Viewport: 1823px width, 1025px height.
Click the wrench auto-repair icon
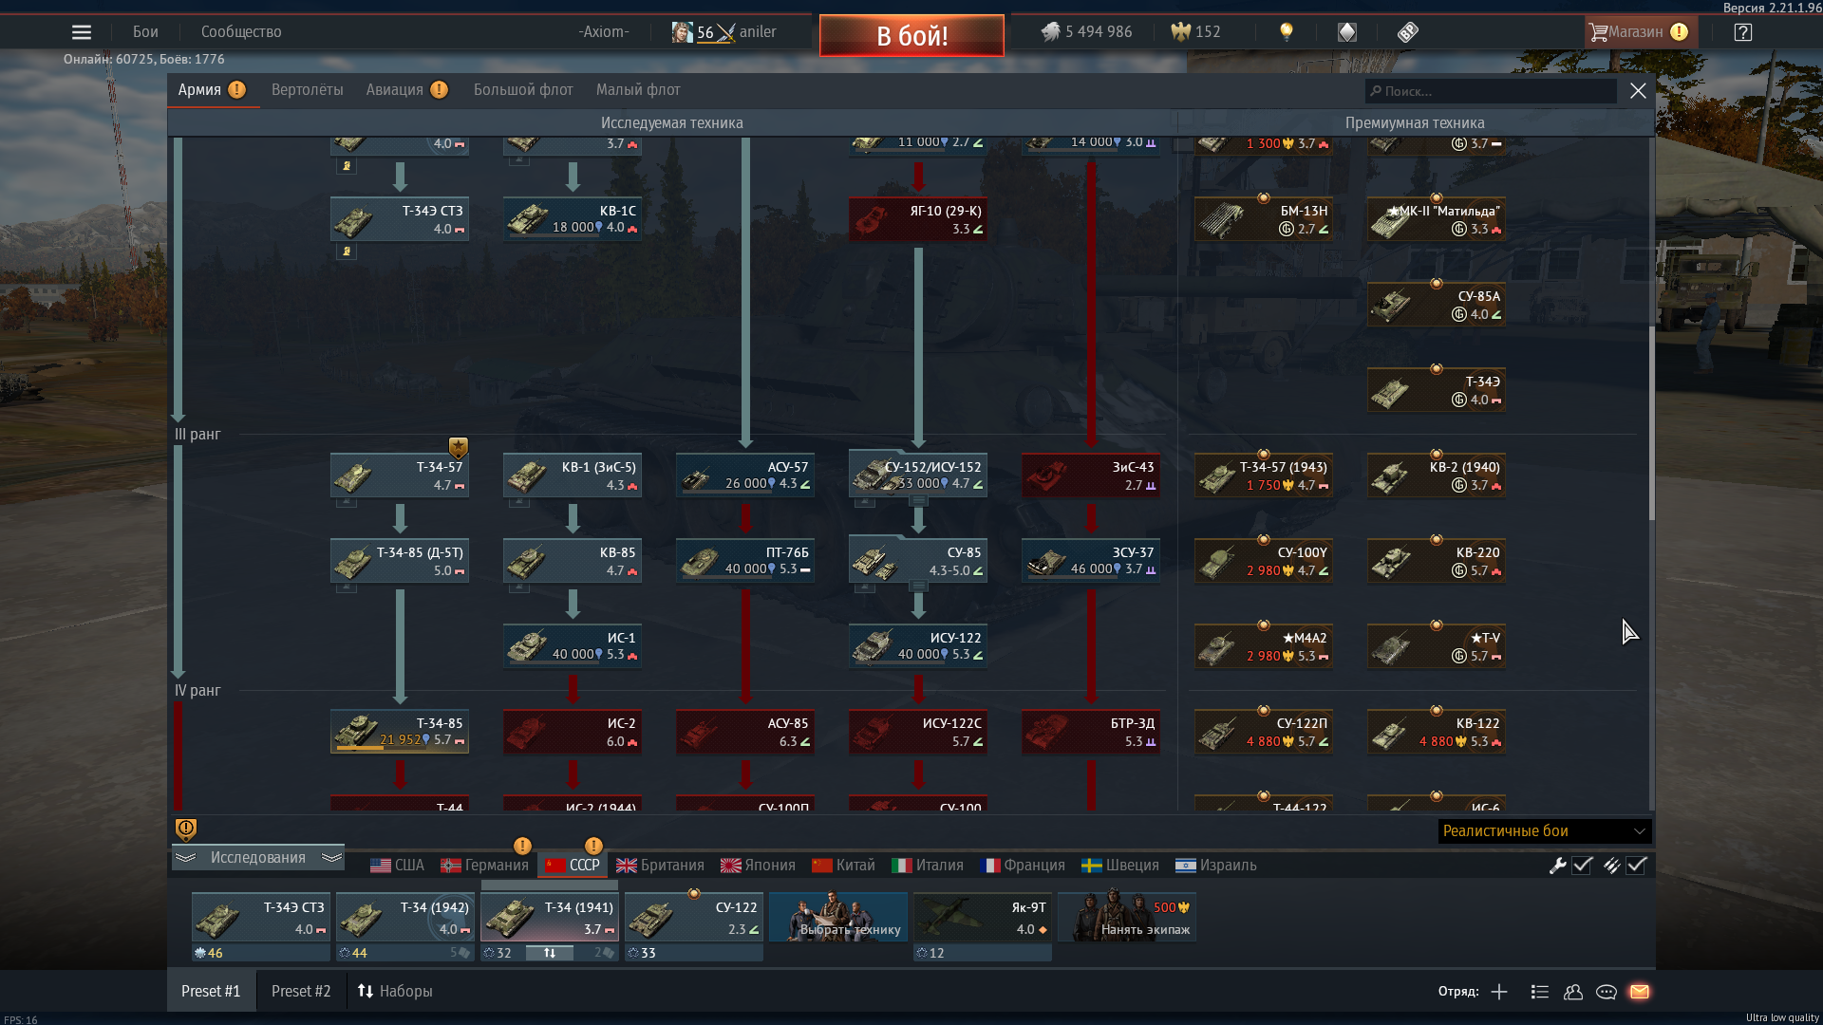tap(1557, 865)
